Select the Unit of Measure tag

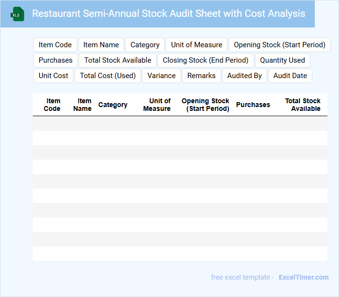pos(197,45)
